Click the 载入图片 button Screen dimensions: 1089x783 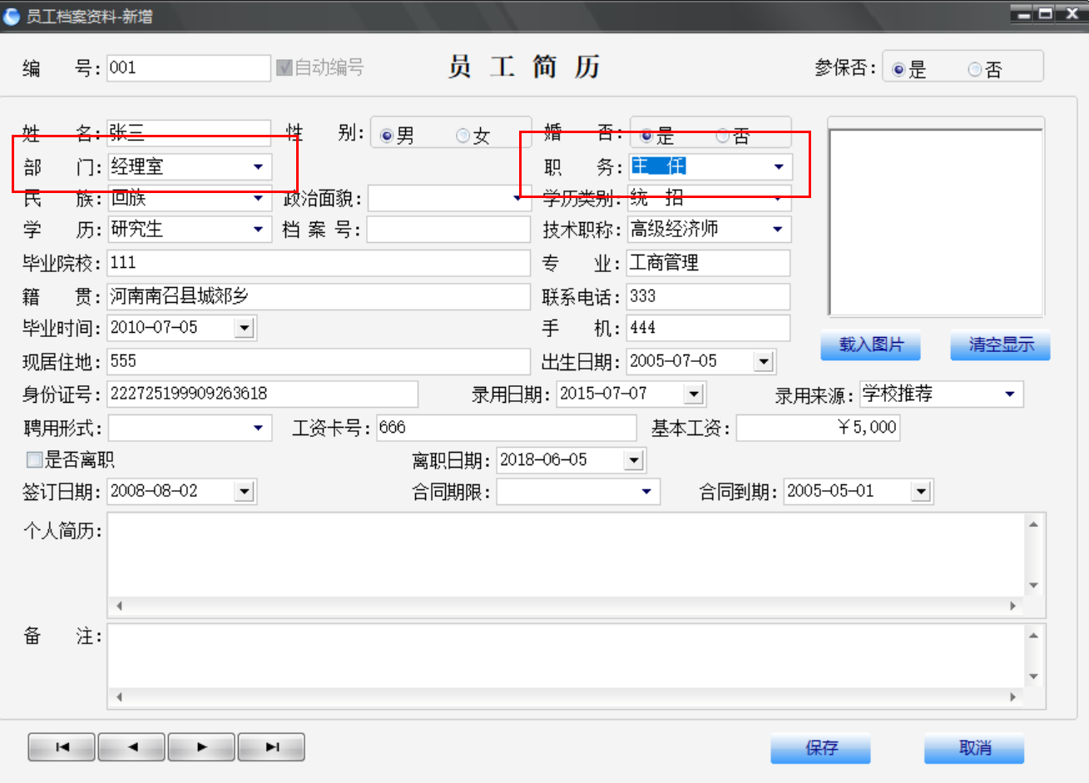tap(870, 344)
